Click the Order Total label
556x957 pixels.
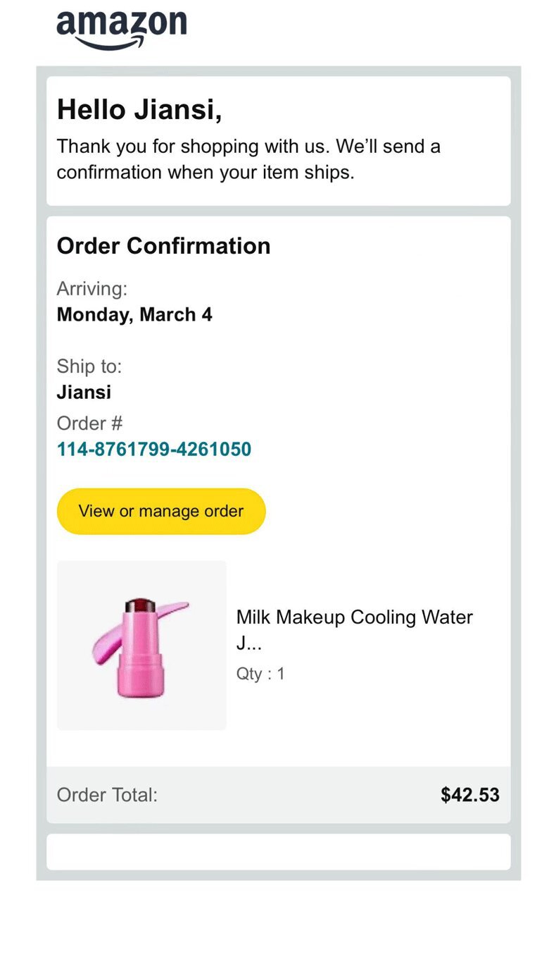click(x=107, y=795)
